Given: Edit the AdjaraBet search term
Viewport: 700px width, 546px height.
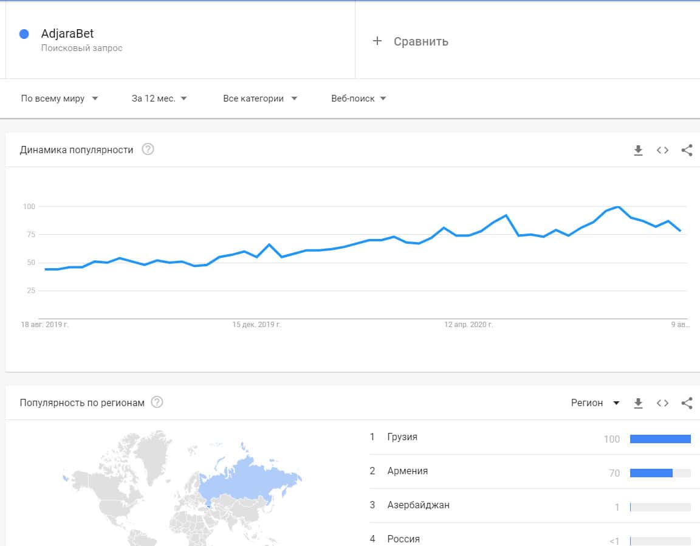Looking at the screenshot, I should pyautogui.click(x=67, y=34).
